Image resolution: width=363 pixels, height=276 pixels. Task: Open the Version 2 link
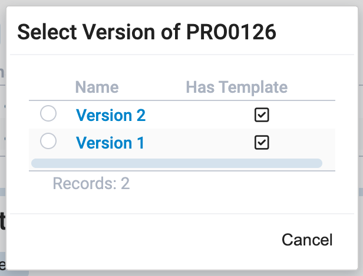pos(111,115)
